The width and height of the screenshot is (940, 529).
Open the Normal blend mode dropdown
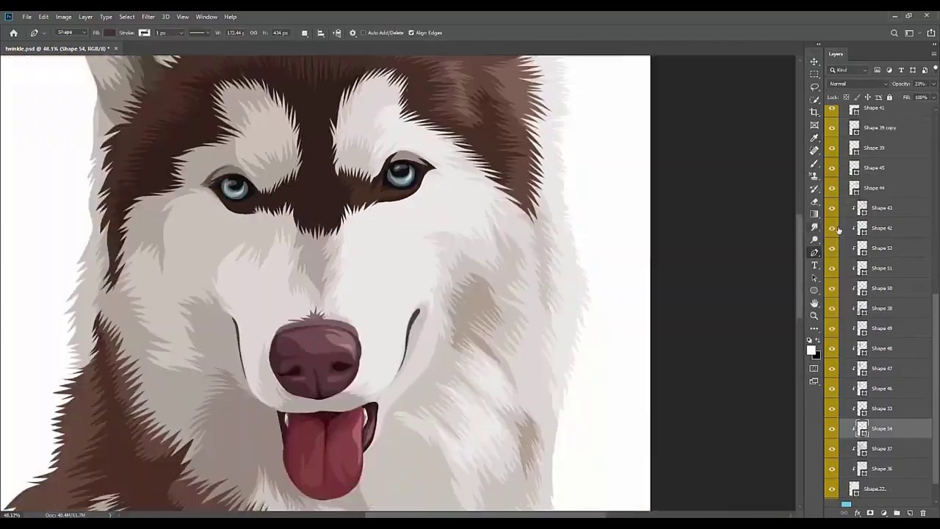pyautogui.click(x=858, y=84)
